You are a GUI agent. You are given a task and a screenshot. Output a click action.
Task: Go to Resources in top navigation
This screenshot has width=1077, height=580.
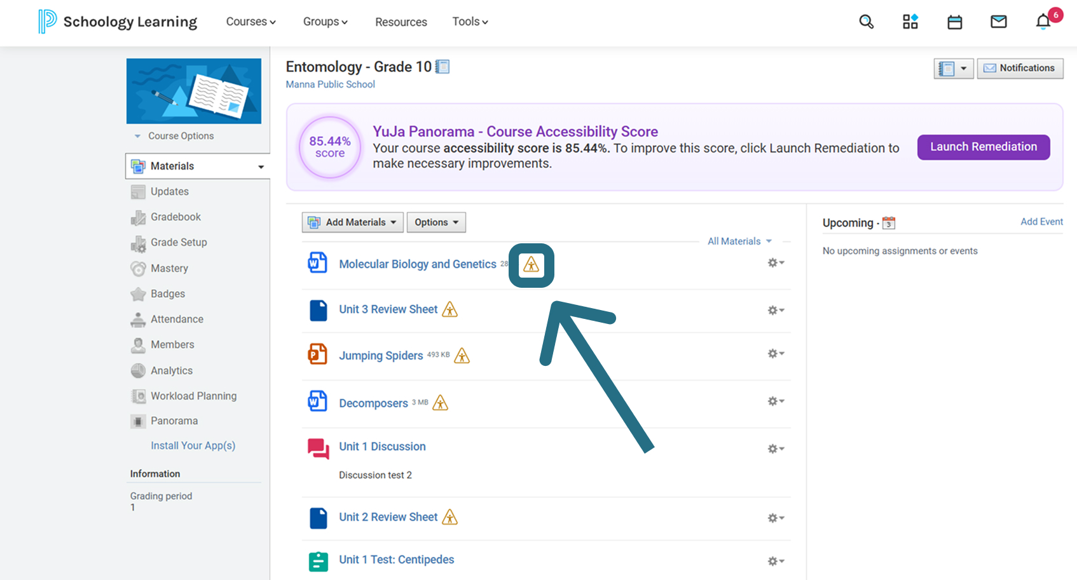401,22
